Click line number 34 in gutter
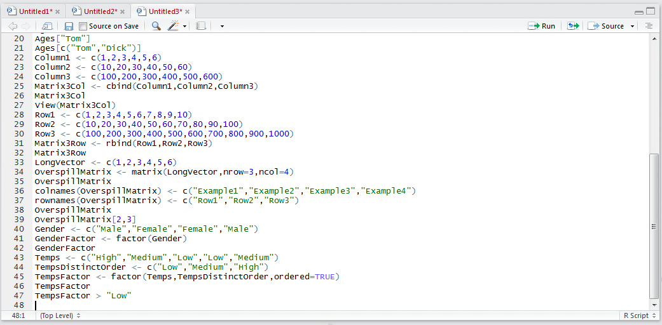This screenshot has height=325, width=662. coord(19,172)
